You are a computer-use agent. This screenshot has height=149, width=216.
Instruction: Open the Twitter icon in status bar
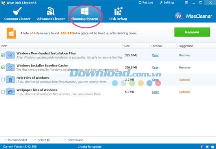(207, 147)
